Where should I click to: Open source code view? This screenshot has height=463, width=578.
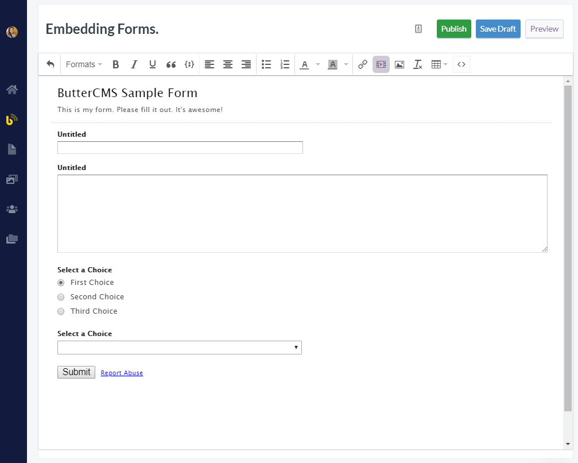(461, 64)
